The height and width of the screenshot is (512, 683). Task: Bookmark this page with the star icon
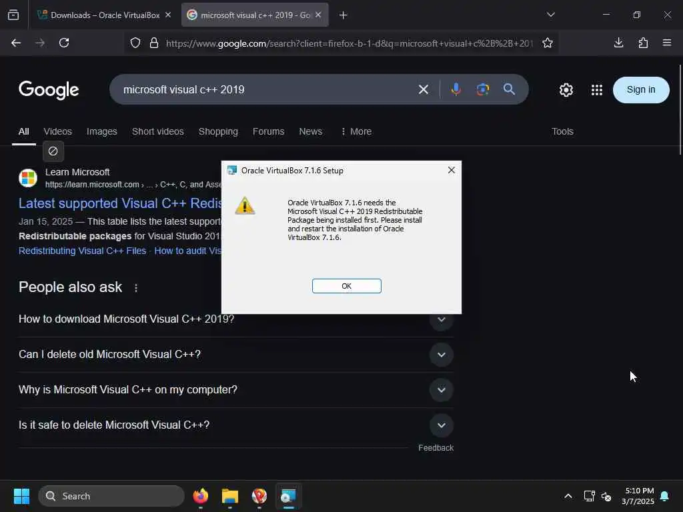point(548,43)
